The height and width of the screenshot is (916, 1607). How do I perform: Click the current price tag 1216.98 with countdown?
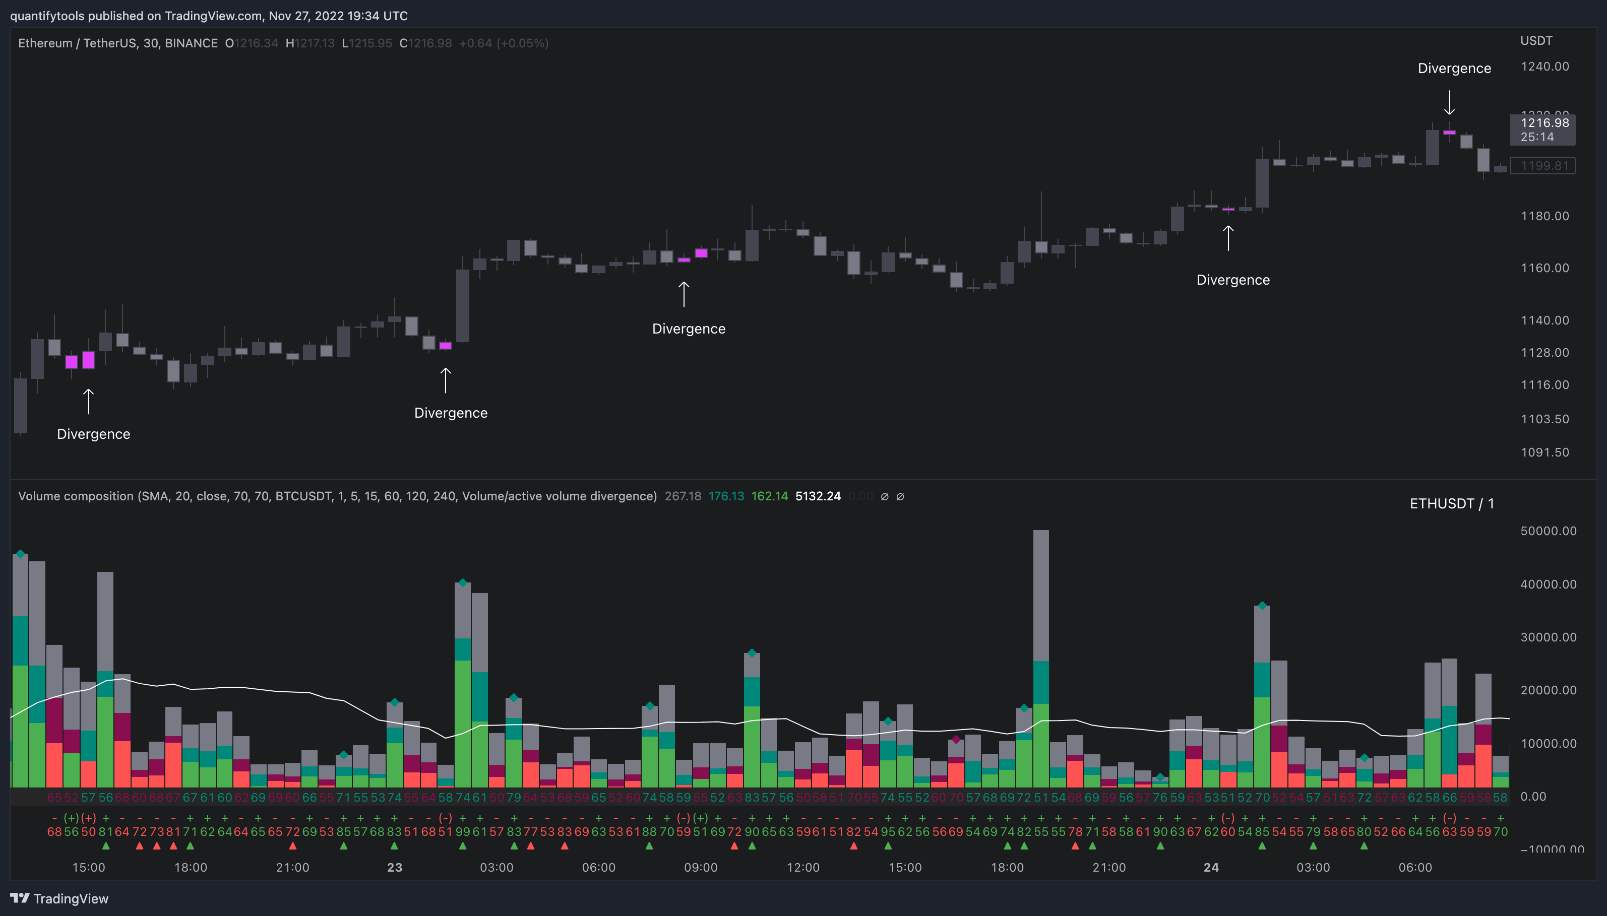coord(1543,129)
